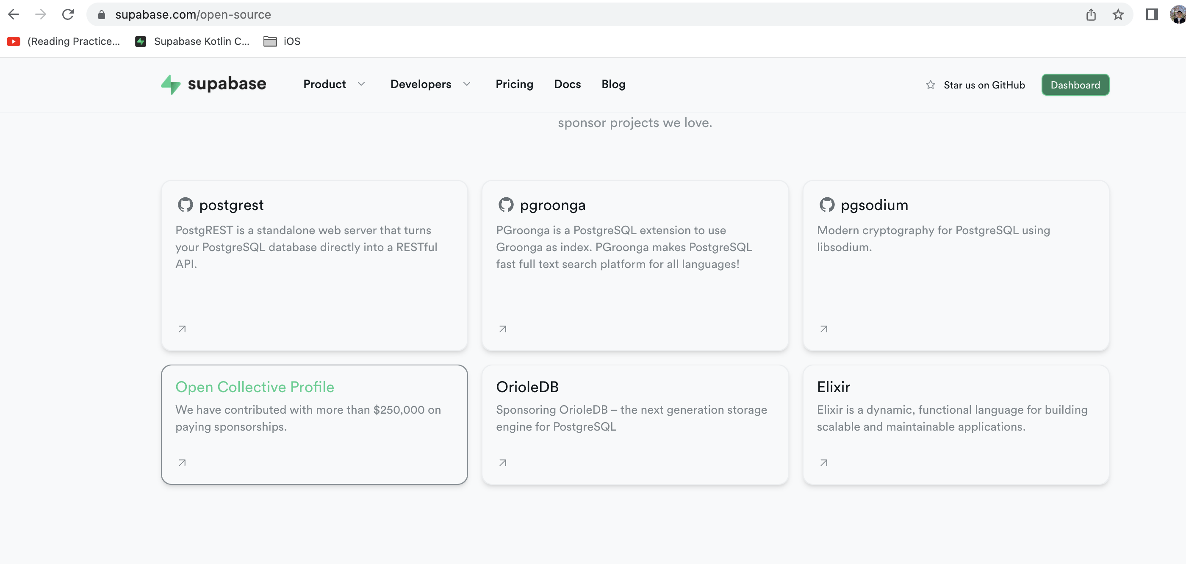Go to the Pricing page

514,84
